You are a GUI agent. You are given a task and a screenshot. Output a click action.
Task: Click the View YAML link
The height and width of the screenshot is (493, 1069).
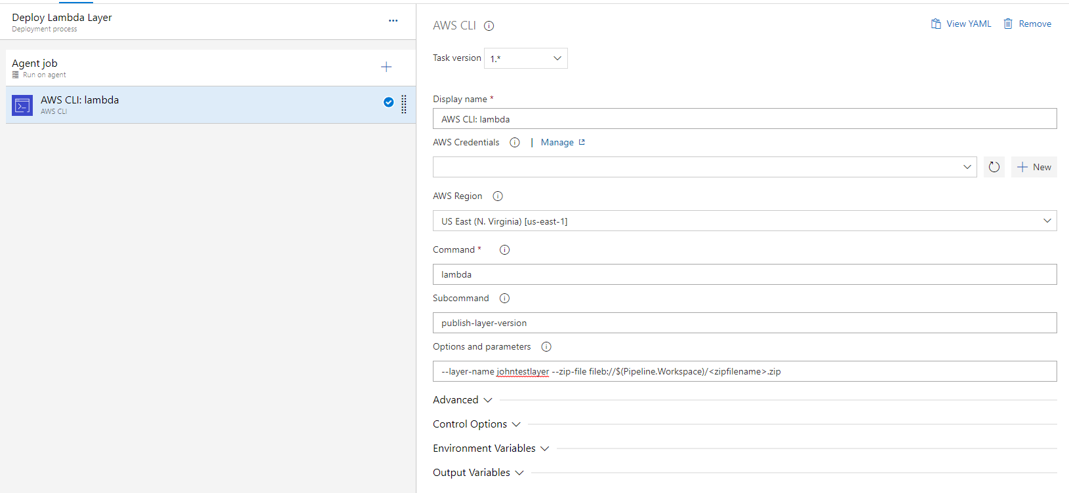[x=969, y=24]
